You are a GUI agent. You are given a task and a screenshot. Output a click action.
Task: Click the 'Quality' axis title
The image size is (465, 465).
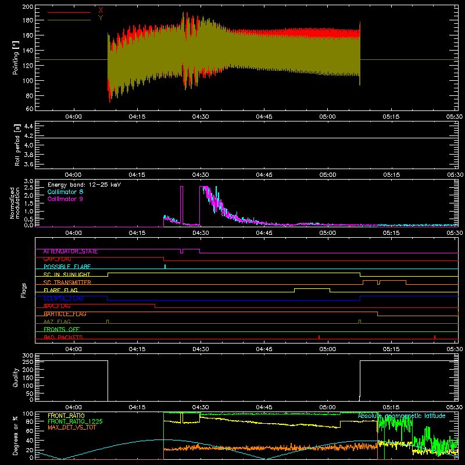[16, 378]
